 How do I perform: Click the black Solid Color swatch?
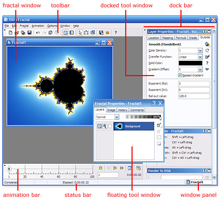(x=190, y=63)
